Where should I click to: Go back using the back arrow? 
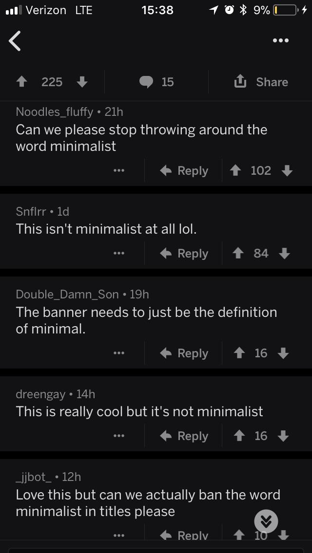tap(15, 41)
